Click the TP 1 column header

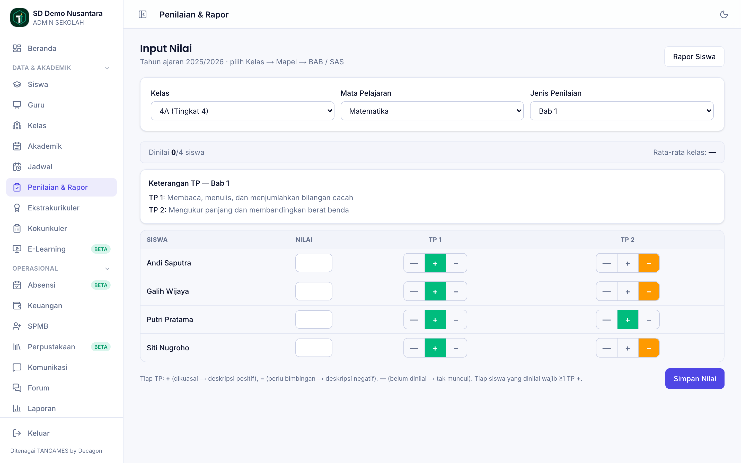coord(435,239)
